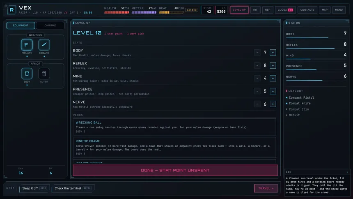Increase the REFLEX stat with plus

click(273, 65)
